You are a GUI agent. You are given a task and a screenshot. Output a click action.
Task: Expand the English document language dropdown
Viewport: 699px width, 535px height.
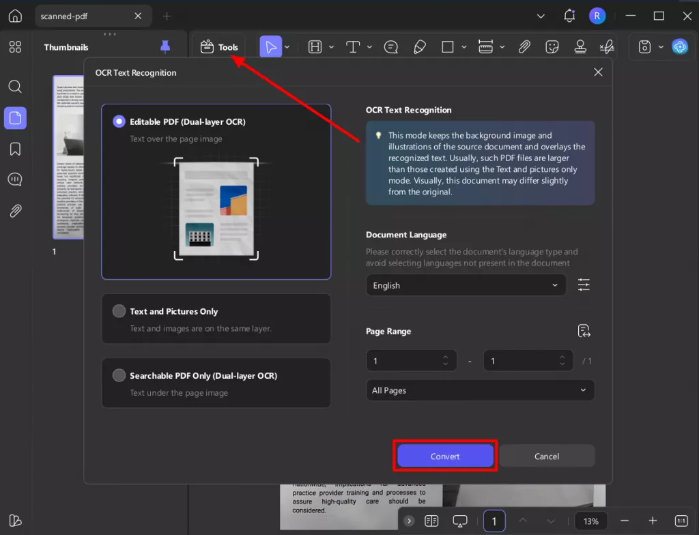coord(466,285)
